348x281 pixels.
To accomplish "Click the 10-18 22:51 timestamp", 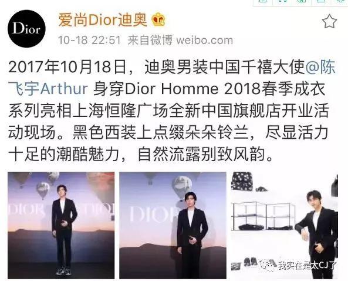I will pyautogui.click(x=89, y=41).
